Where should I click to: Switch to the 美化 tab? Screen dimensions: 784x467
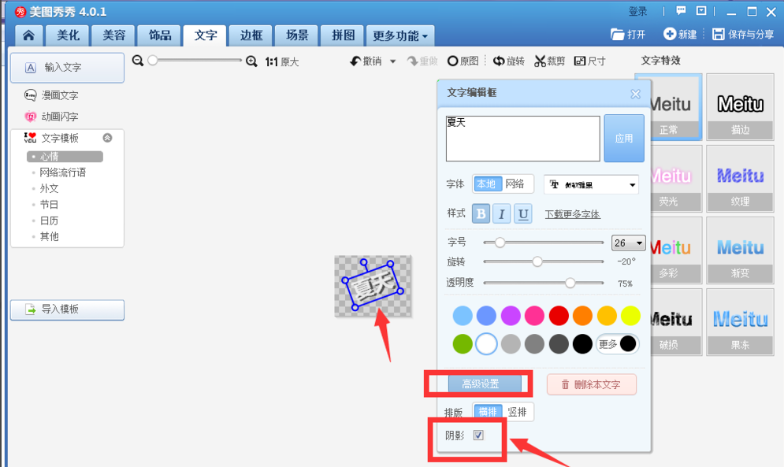(x=66, y=35)
